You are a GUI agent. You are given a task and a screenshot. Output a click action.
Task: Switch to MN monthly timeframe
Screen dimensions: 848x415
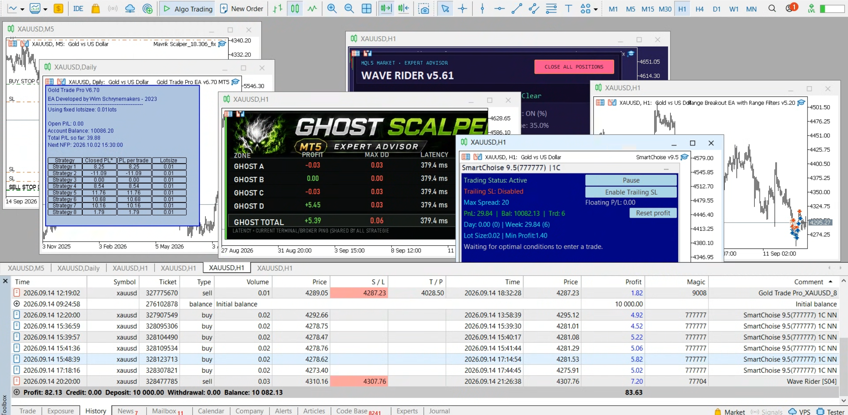[751, 9]
